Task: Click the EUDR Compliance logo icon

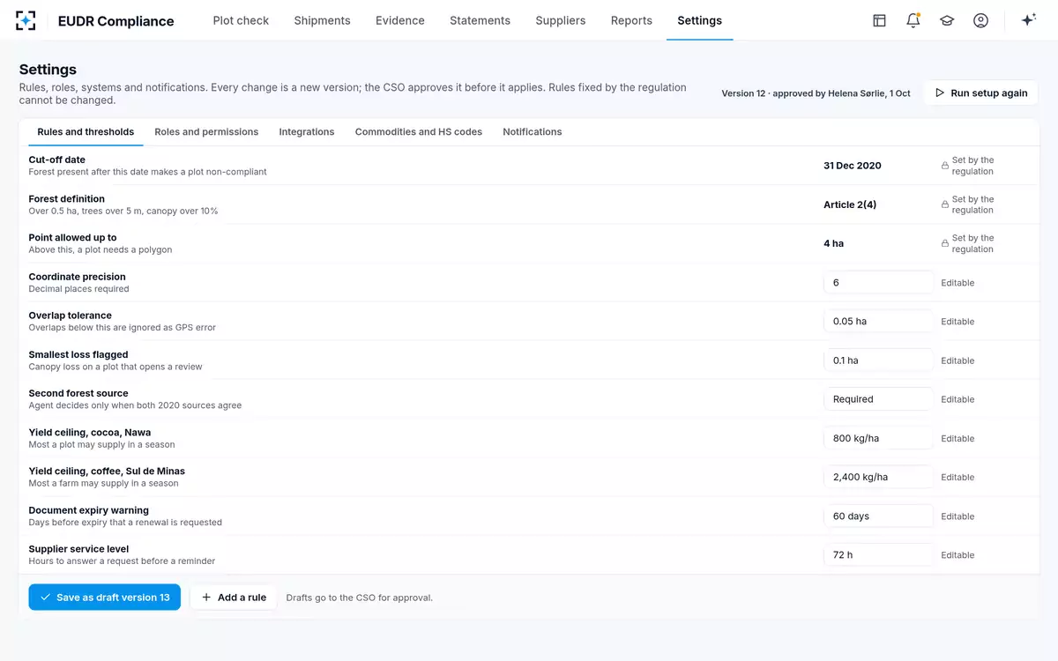Action: (x=26, y=20)
